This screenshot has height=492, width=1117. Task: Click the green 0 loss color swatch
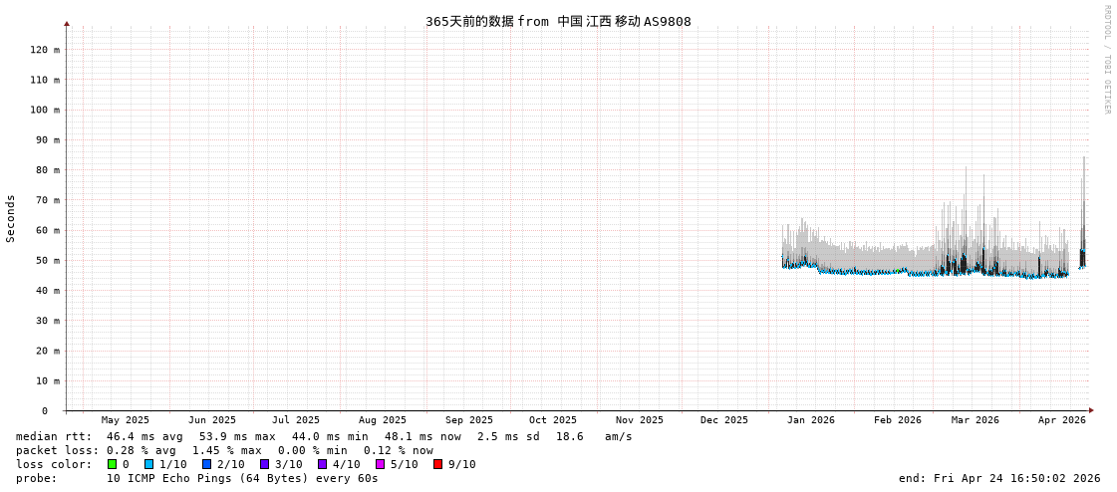pyautogui.click(x=113, y=464)
